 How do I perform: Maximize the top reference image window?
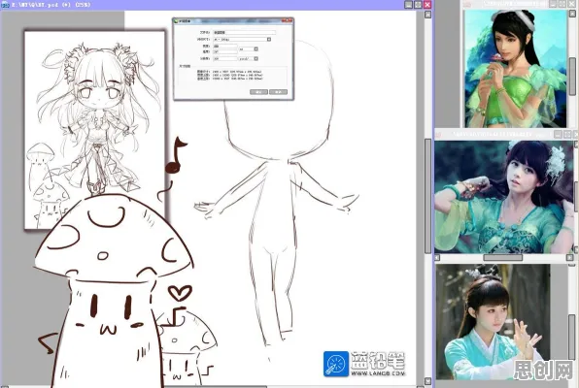click(x=562, y=4)
